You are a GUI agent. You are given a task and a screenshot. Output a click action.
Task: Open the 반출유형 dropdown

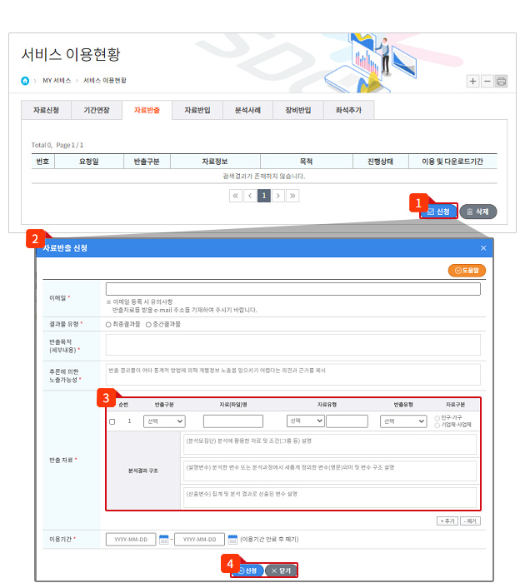pyautogui.click(x=403, y=421)
